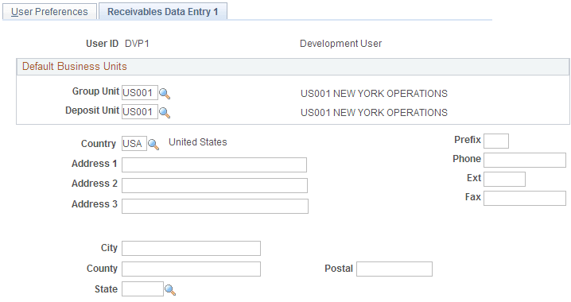Click the Ext label

pyautogui.click(x=474, y=178)
